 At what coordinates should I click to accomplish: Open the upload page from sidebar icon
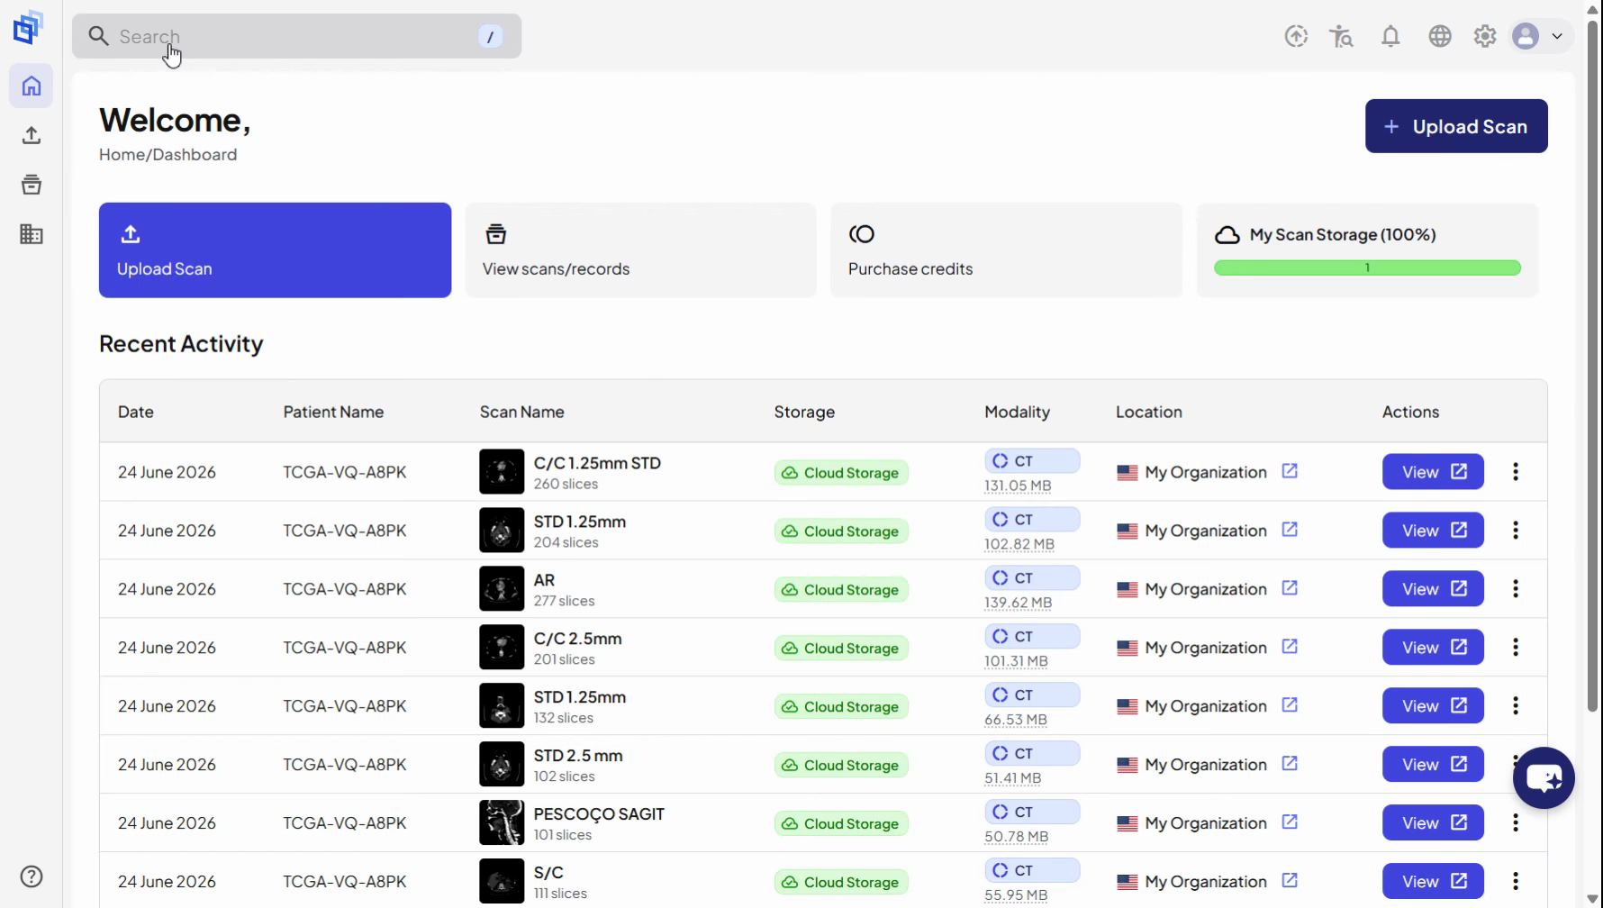[x=32, y=135]
